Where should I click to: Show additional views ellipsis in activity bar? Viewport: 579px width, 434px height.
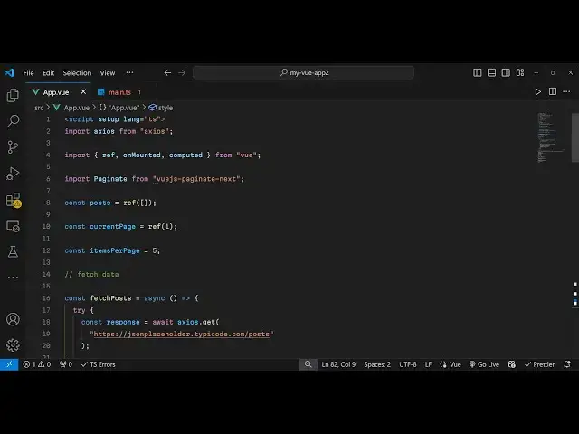[13, 278]
